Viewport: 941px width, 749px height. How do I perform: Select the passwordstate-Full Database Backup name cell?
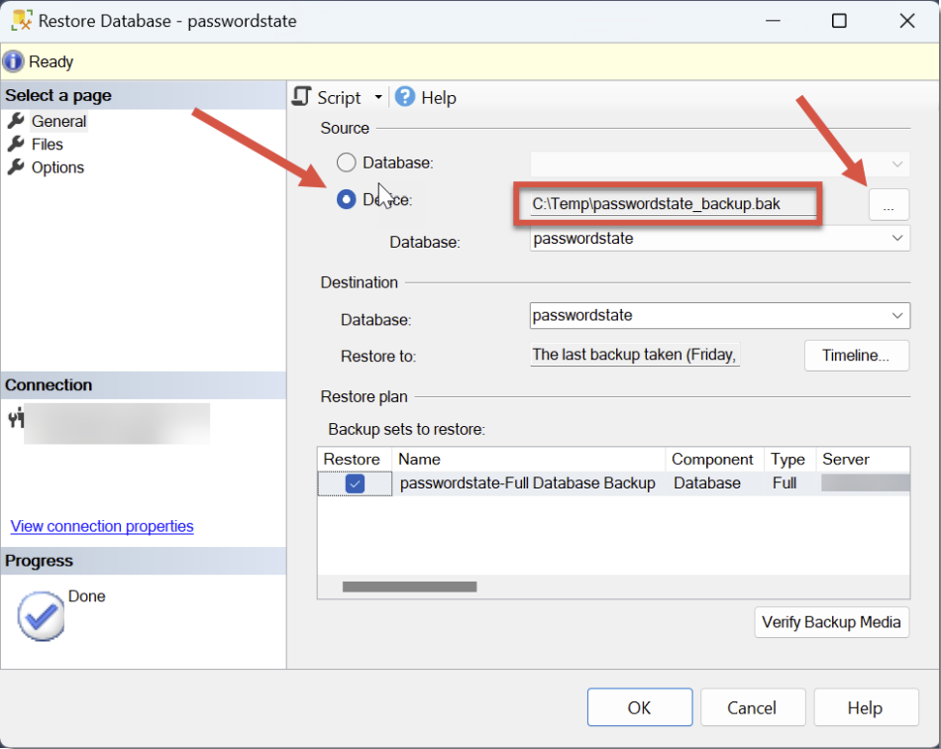[528, 483]
